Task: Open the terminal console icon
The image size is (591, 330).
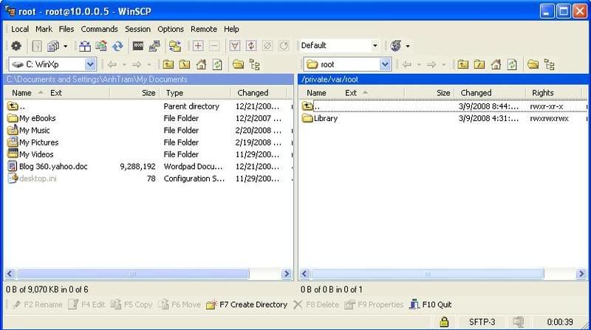Action: click(138, 46)
